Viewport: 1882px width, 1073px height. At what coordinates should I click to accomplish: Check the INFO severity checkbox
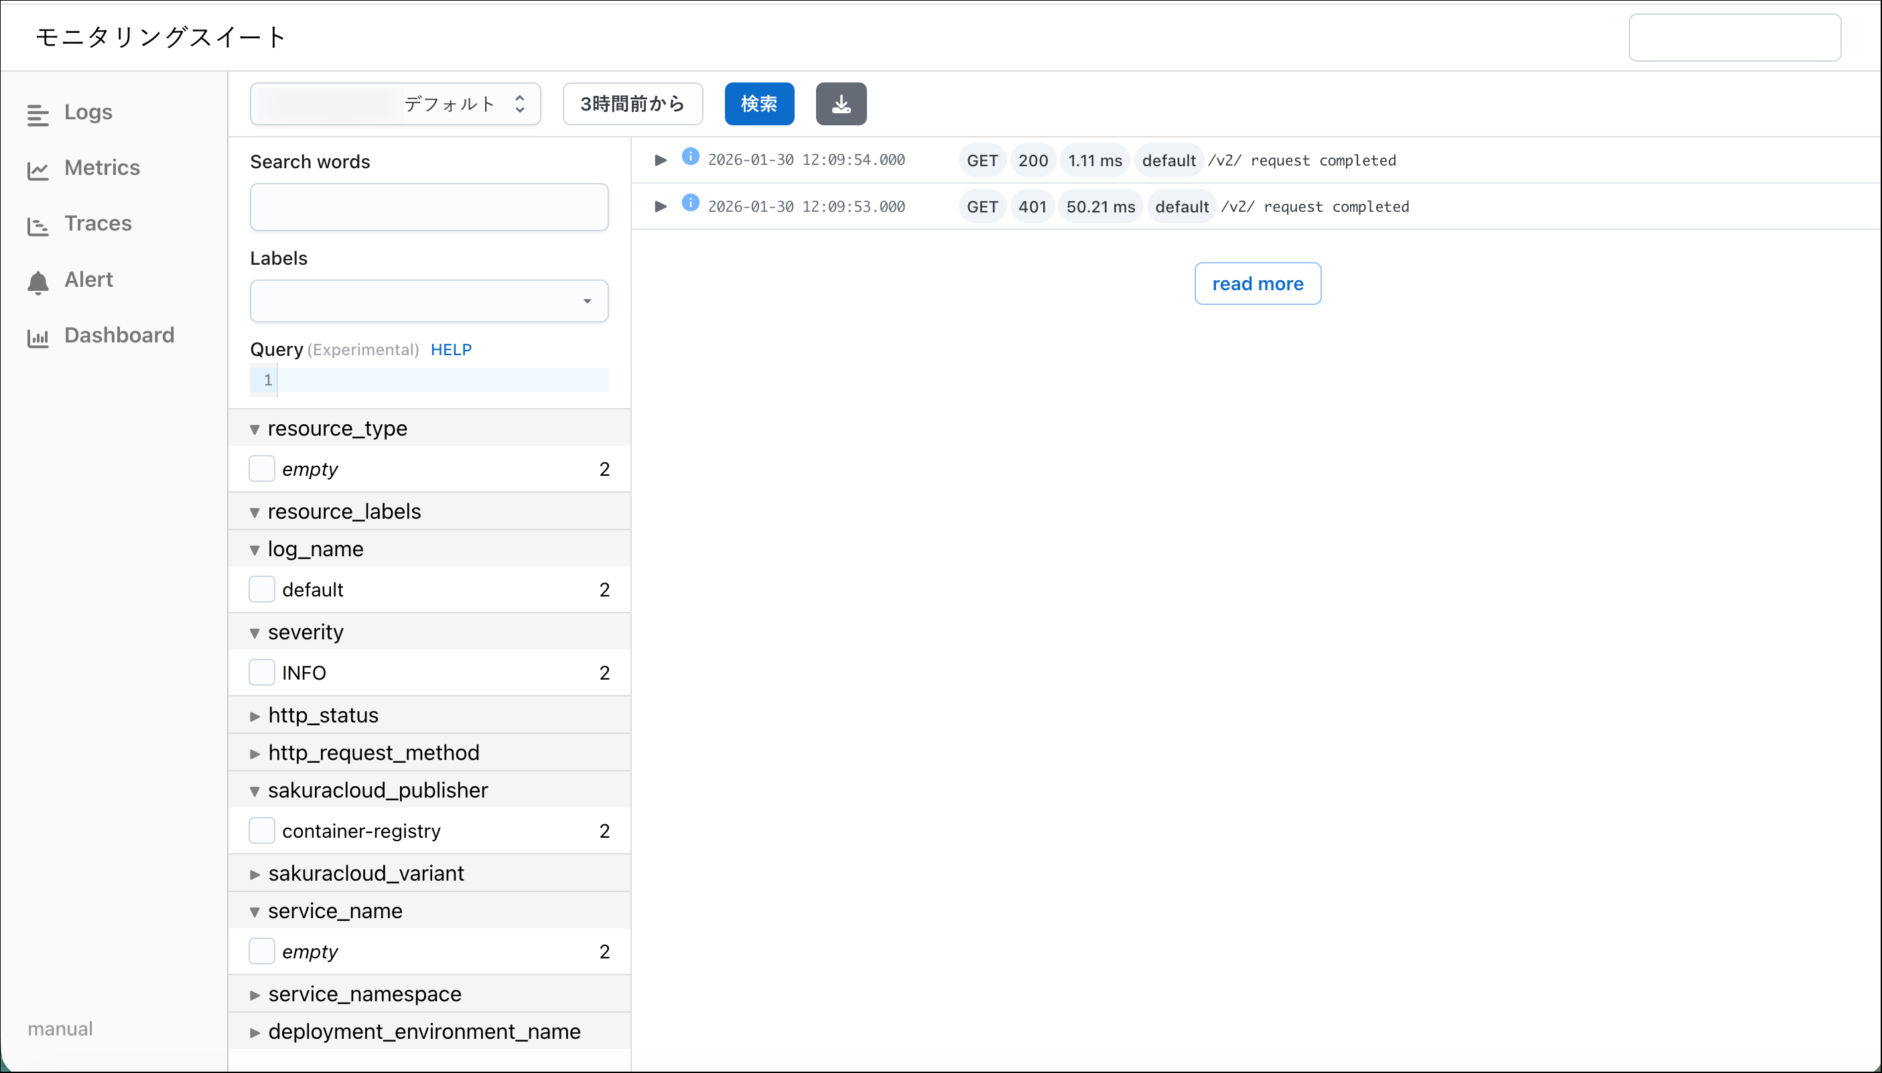261,672
